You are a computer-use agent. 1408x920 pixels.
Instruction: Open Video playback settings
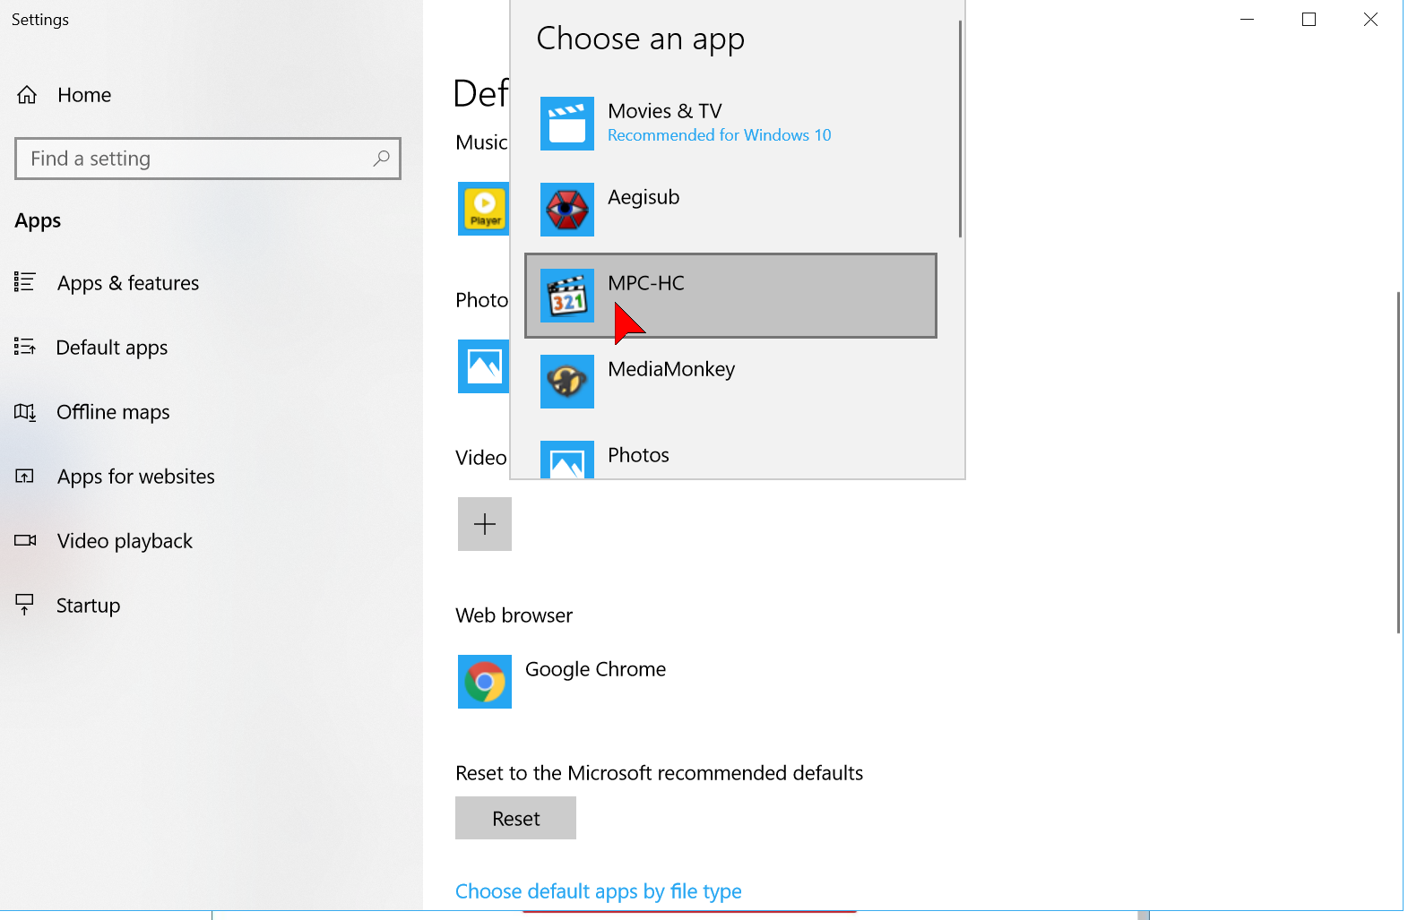pos(125,541)
